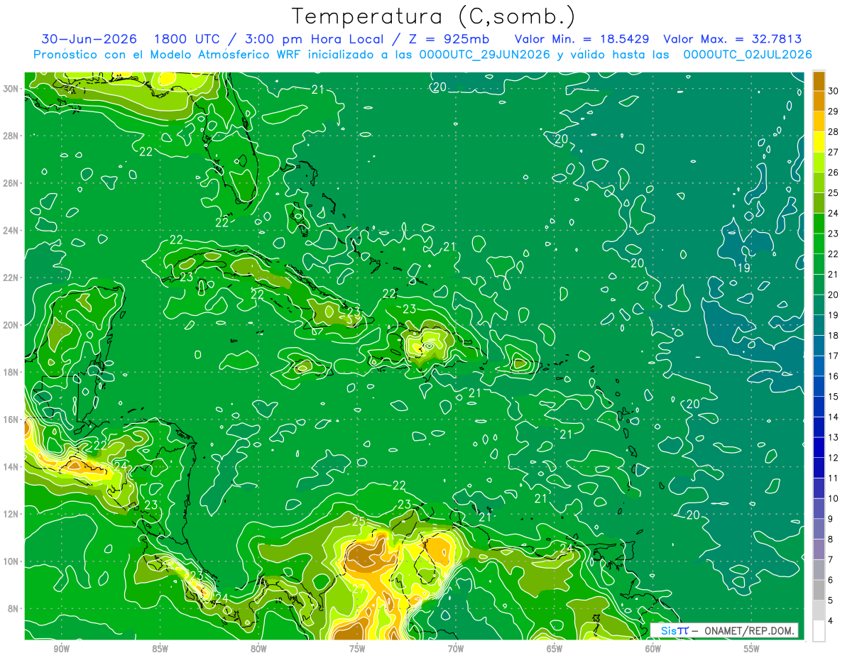Click 'Valor Min. = 18.5429' text
The image size is (852, 658).
(581, 39)
